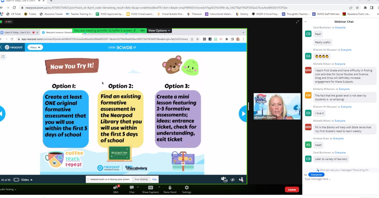This screenshot has height=198, width=379.
Task: Open the PUSD Approved Ap... bookmark
Action: pyautogui.click(x=110, y=14)
